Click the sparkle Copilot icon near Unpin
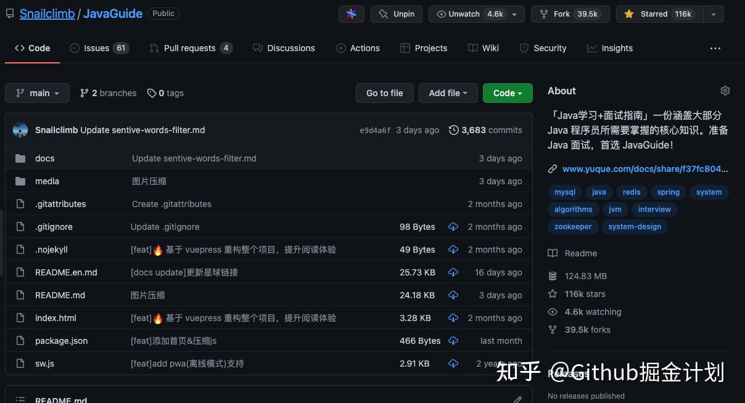This screenshot has height=403, width=745. pos(351,14)
